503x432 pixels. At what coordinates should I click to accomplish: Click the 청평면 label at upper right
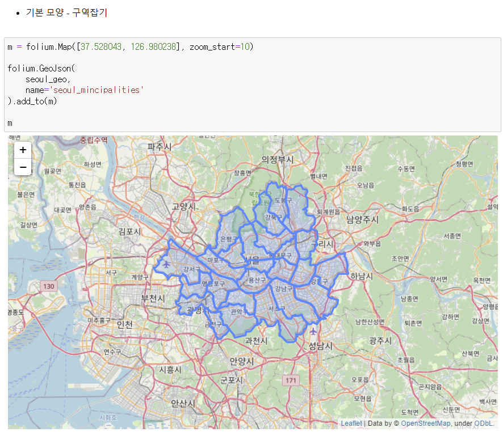[464, 164]
